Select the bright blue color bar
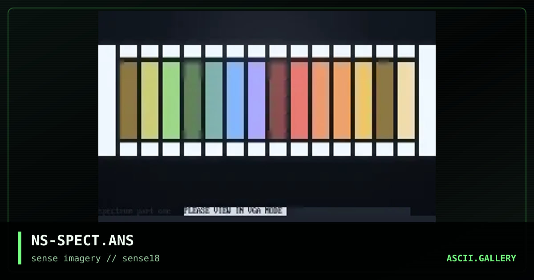534x280 pixels. pos(235,100)
